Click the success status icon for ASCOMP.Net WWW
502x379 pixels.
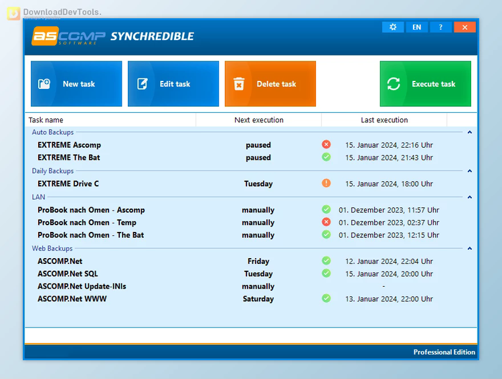click(x=326, y=298)
